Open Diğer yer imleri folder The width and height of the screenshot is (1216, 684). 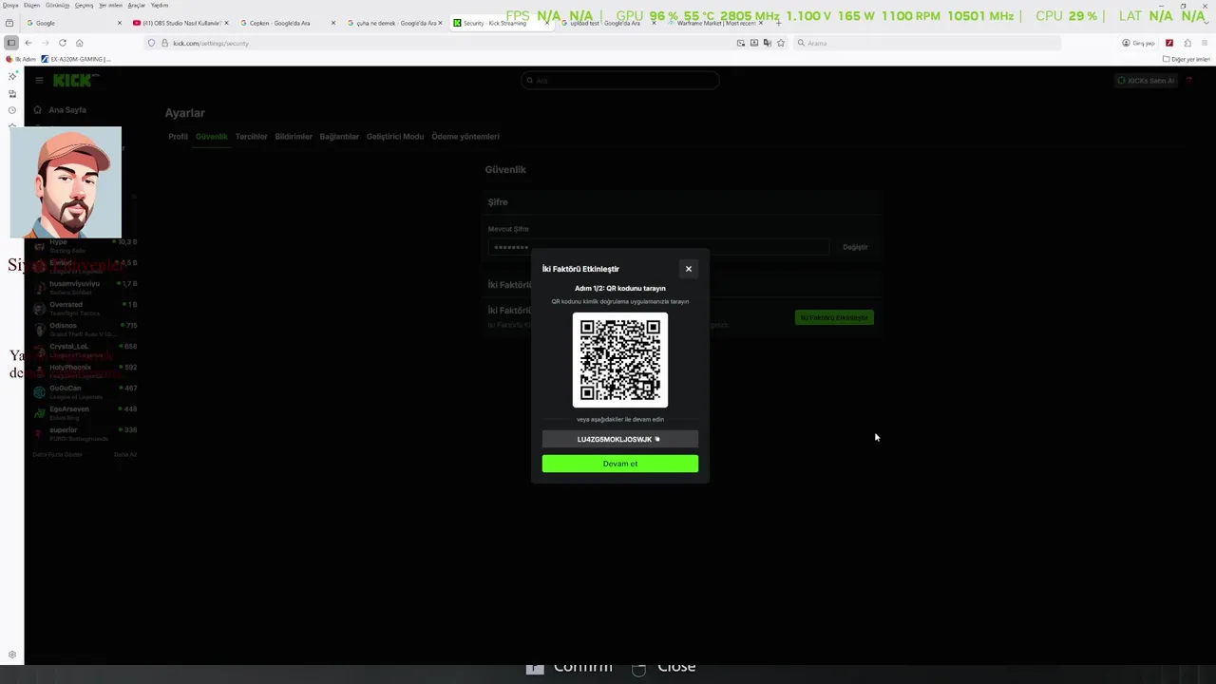[x=1187, y=59]
